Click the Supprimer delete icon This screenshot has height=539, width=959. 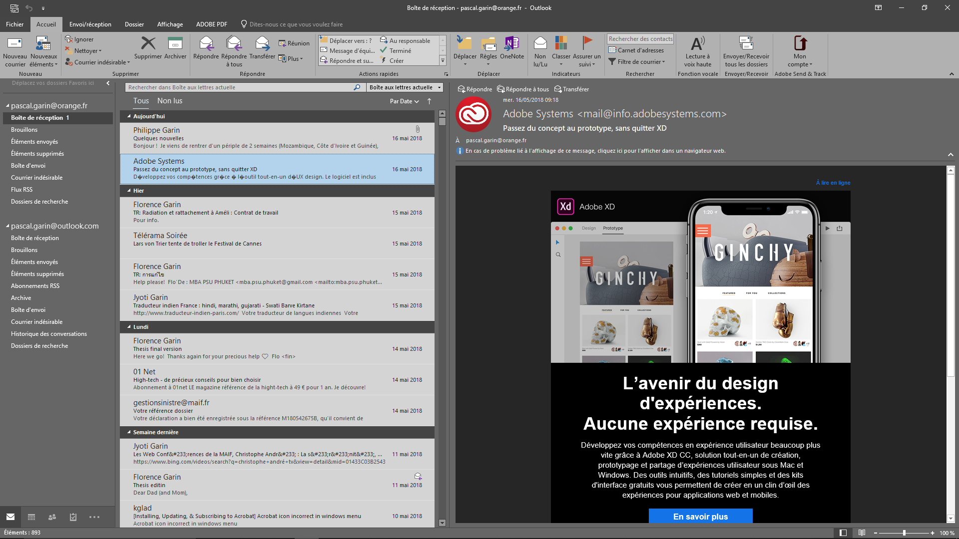click(148, 43)
